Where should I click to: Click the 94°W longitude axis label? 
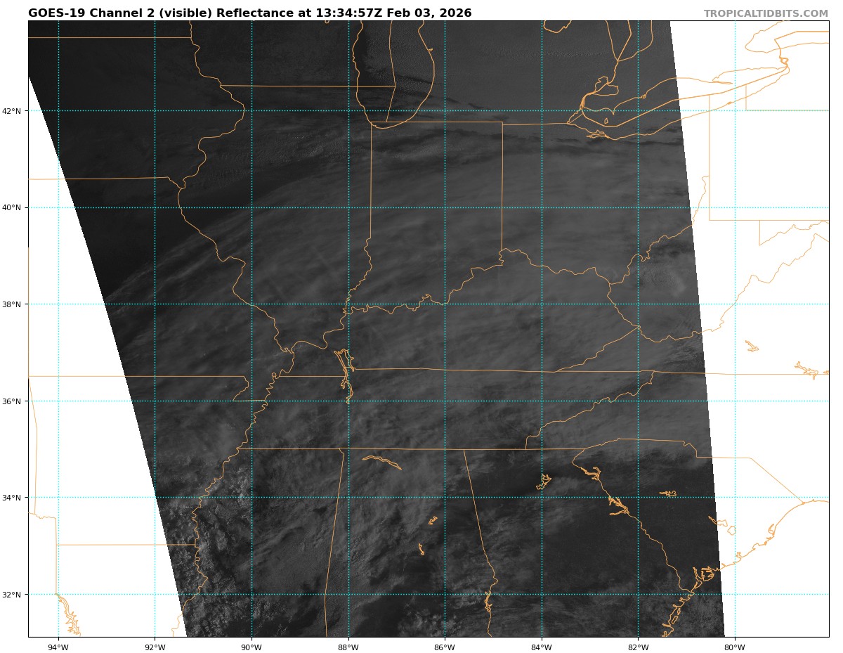(58, 647)
